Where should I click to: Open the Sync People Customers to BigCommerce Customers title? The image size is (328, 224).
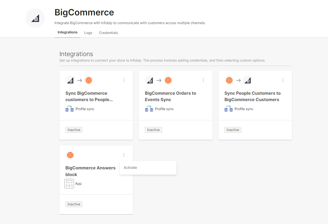(252, 96)
